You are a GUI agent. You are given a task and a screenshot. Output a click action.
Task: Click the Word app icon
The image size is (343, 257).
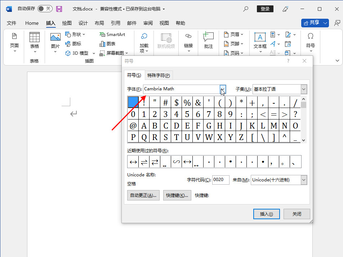9,9
